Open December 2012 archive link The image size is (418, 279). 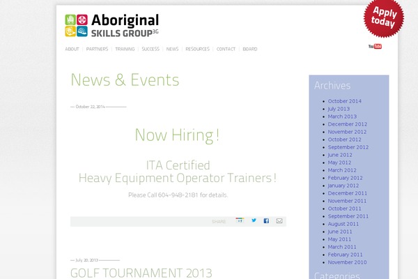(347, 124)
